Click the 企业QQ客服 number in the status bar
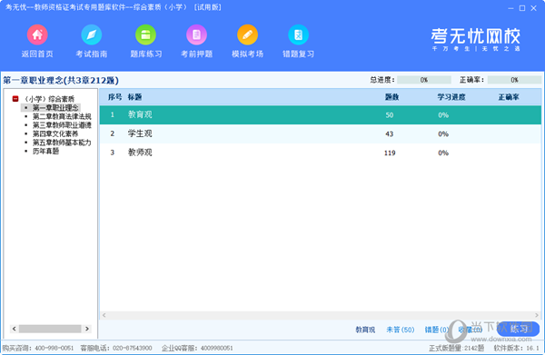Screen dimensions: 545x355 216,348
